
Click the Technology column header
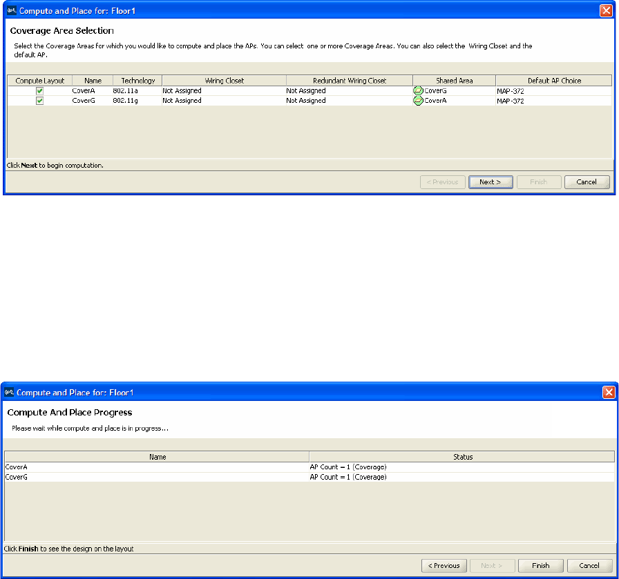point(137,81)
